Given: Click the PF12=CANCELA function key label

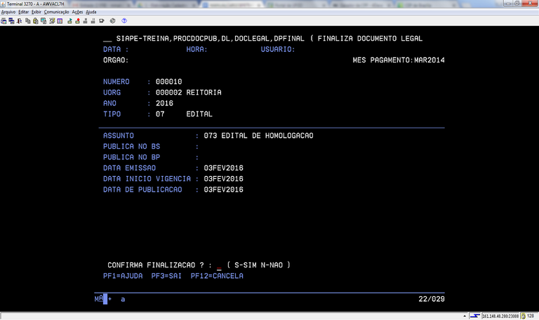Looking at the screenshot, I should 217,276.
